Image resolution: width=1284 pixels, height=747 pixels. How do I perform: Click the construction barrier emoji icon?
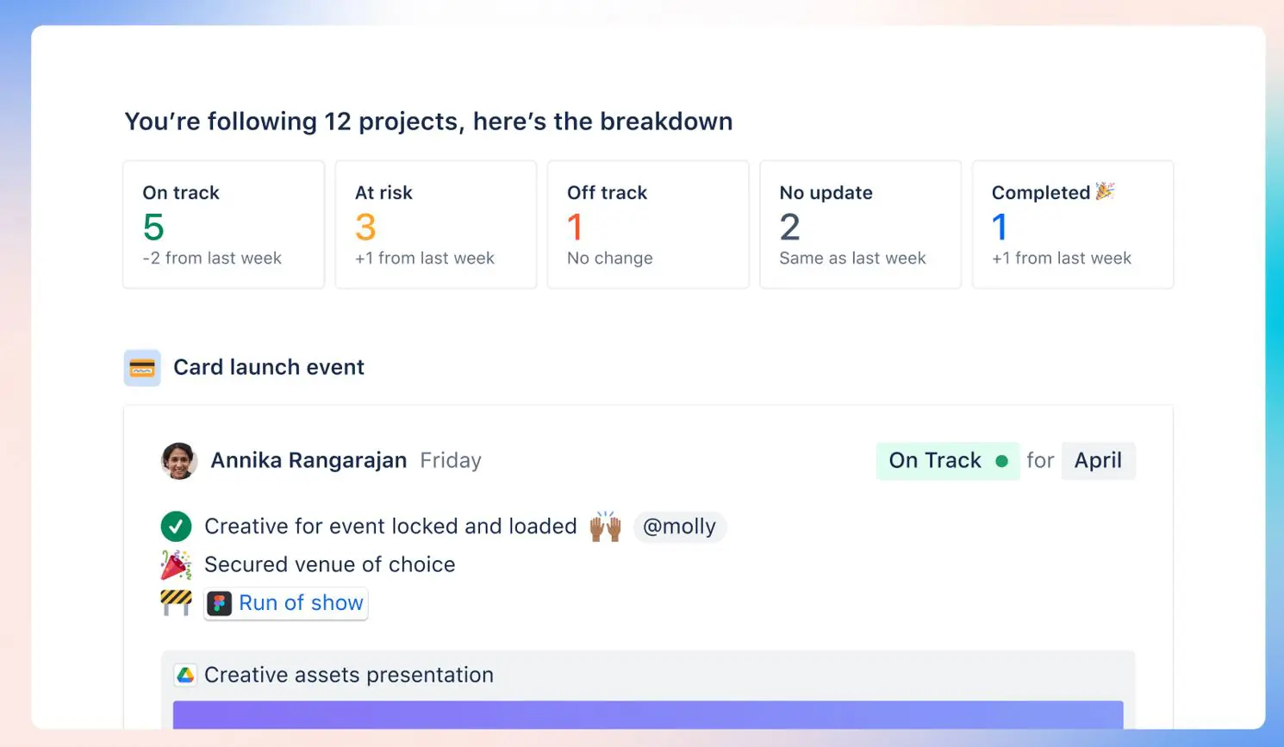click(x=177, y=602)
